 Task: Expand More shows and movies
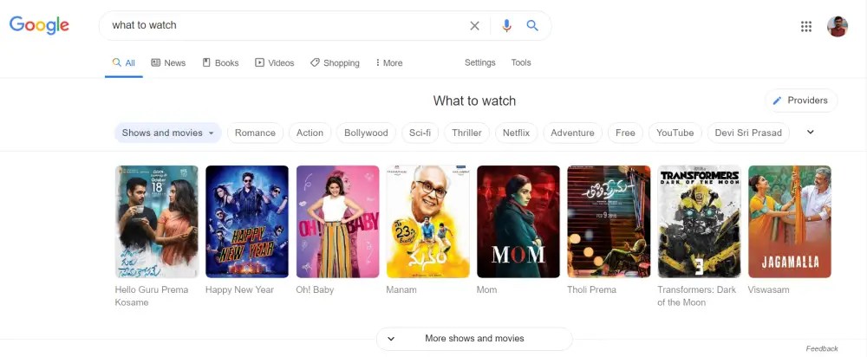474,339
